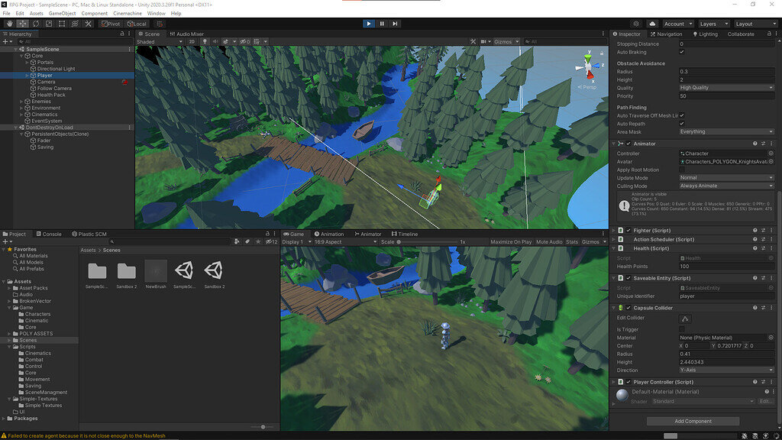Image resolution: width=782 pixels, height=440 pixels.
Task: Switch to the Audio Mixer tab
Action: click(x=187, y=34)
